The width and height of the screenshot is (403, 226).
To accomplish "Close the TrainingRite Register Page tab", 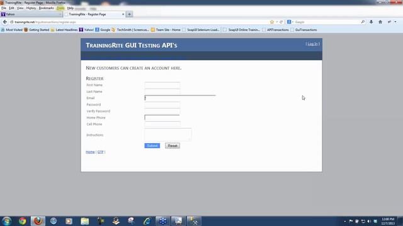I will click(x=123, y=14).
